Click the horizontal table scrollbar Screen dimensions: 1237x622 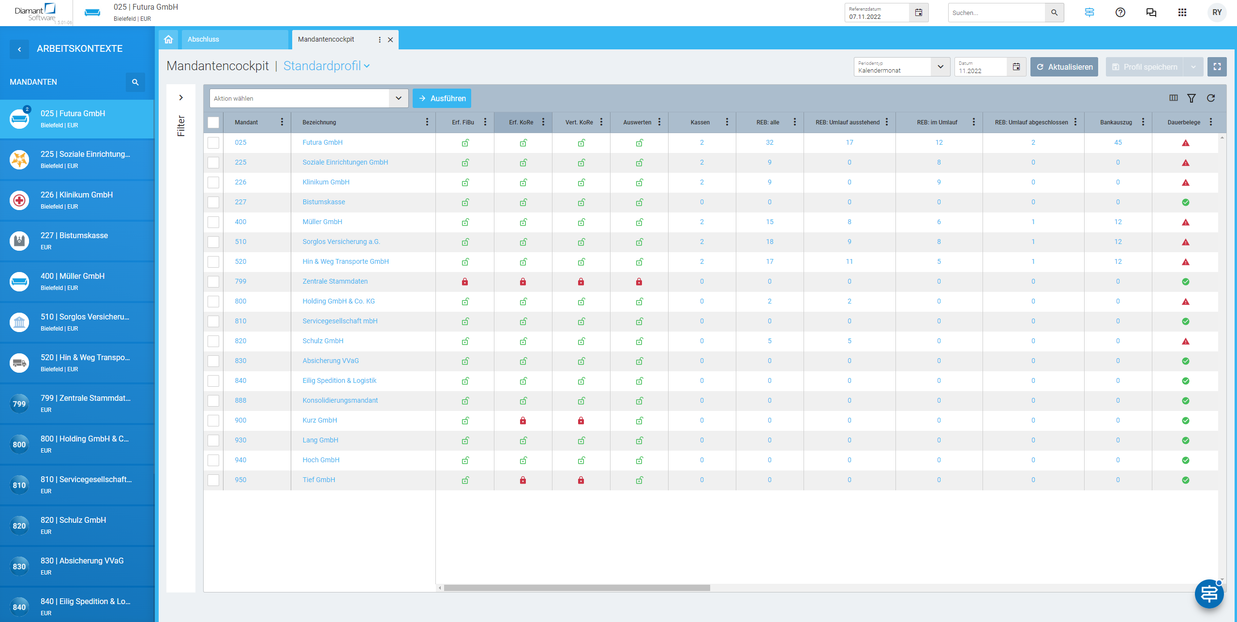pos(577,588)
